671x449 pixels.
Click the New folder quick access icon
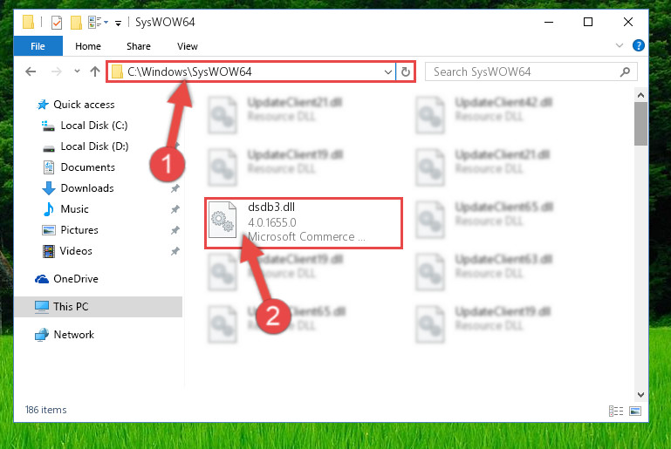coord(76,22)
